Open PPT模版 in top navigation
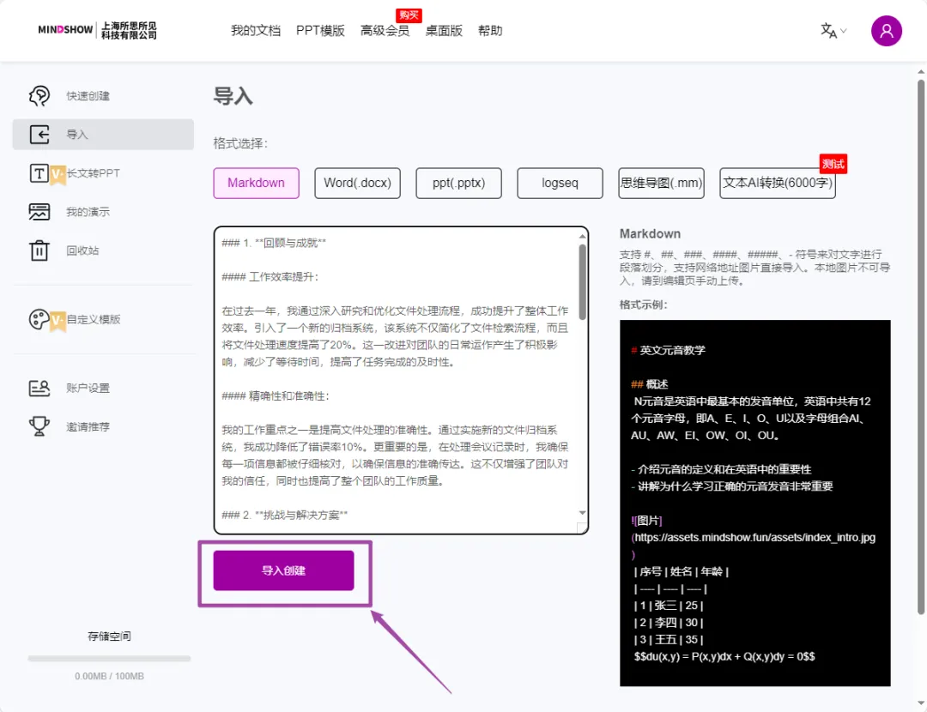The height and width of the screenshot is (712, 927). 320,31
